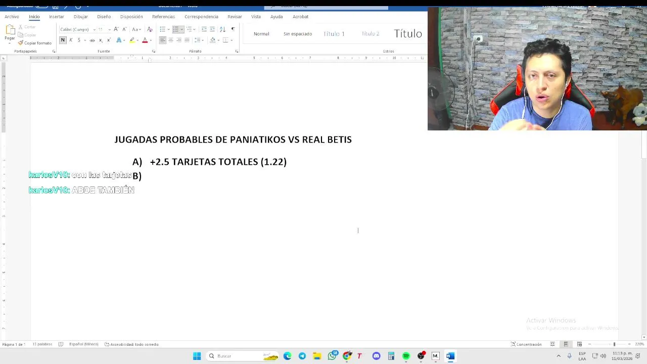This screenshot has height=364, width=647.
Task: Apply the Sin espaciado style
Action: click(x=298, y=34)
